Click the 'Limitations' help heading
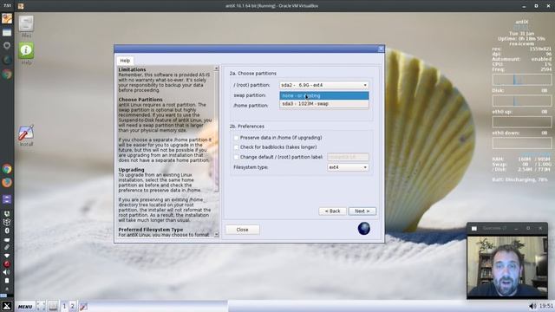555x312 pixels. pyautogui.click(x=132, y=69)
